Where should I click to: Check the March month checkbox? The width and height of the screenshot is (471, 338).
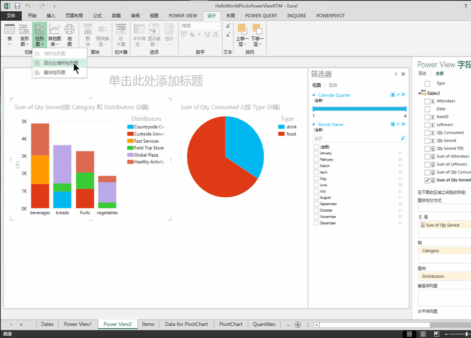(x=316, y=166)
